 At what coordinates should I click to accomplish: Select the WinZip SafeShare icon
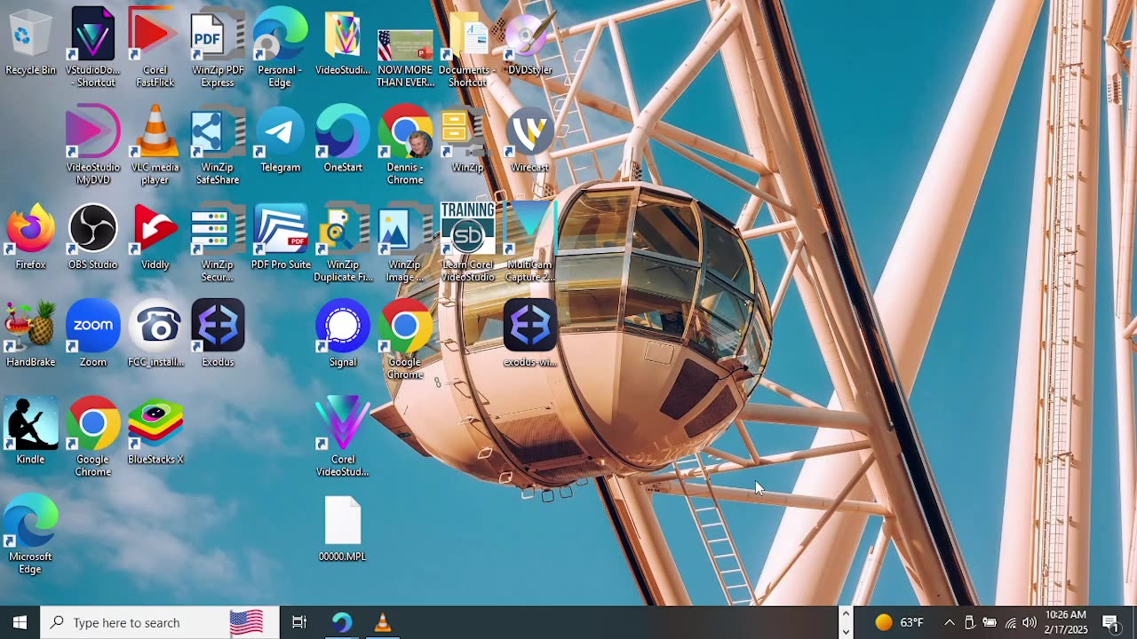click(x=218, y=145)
